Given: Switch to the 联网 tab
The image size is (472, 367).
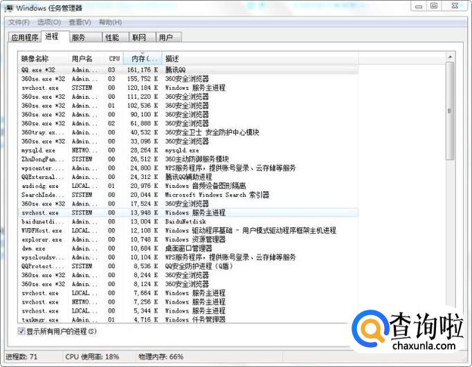Looking at the screenshot, I should pyautogui.click(x=140, y=37).
